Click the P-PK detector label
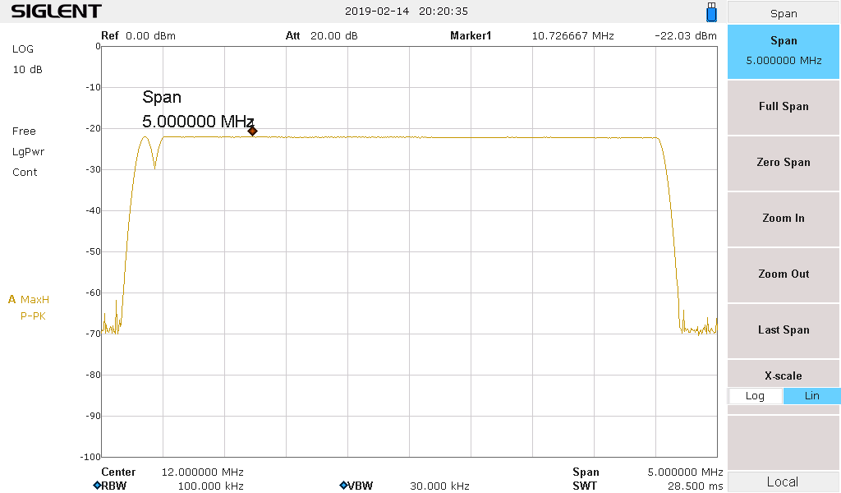The width and height of the screenshot is (841, 493). (x=33, y=316)
